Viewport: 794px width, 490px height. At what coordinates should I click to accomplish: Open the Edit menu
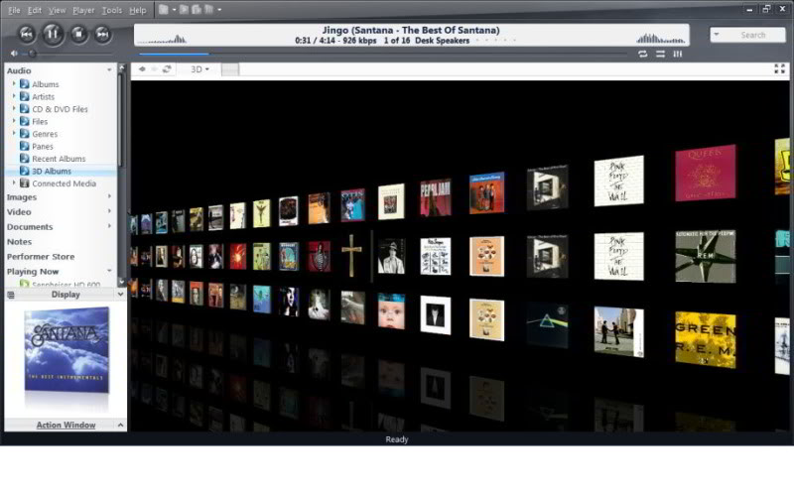click(35, 10)
